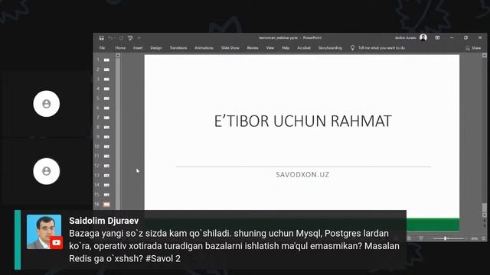490x275 pixels.
Task: Click the Undo arrow in the quick access toolbar
Action: pyautogui.click(x=110, y=38)
